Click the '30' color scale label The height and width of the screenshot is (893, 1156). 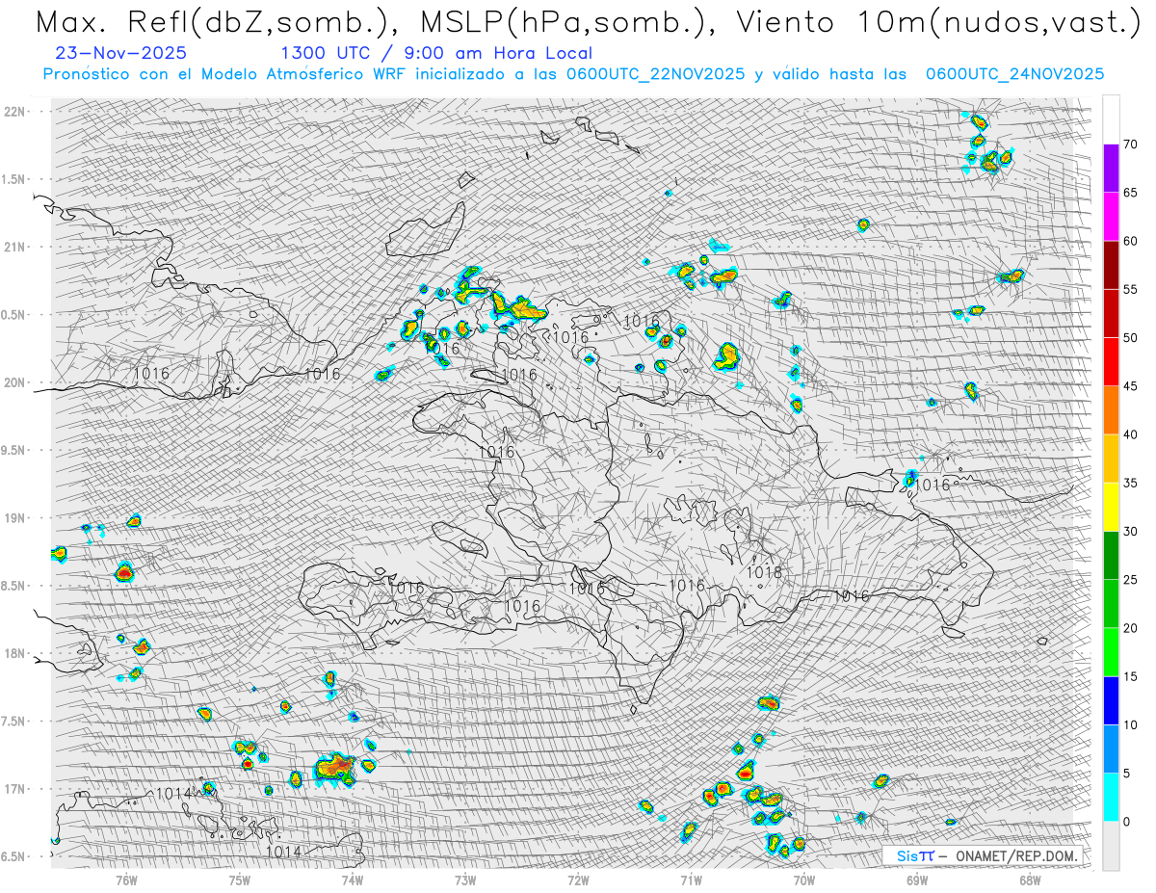1130,532
